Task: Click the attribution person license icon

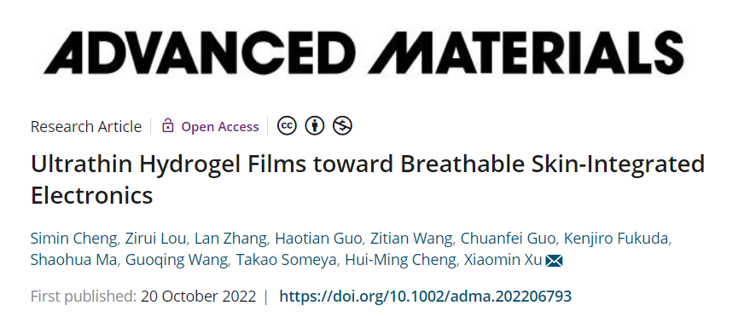Action: pyautogui.click(x=315, y=125)
